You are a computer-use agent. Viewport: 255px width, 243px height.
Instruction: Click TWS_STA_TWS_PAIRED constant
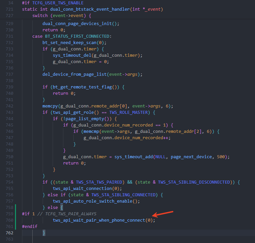tap(99, 182)
